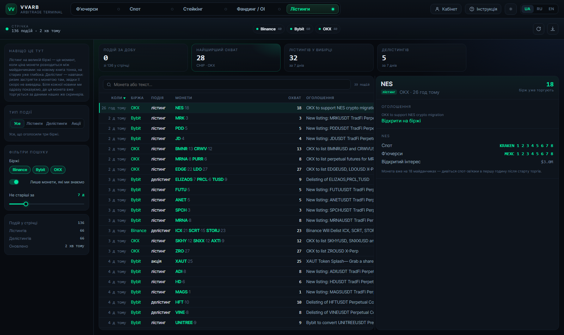Adjust the 'Не старіші за' slider handle
Viewport: 564px width, 335px height.
click(x=26, y=204)
